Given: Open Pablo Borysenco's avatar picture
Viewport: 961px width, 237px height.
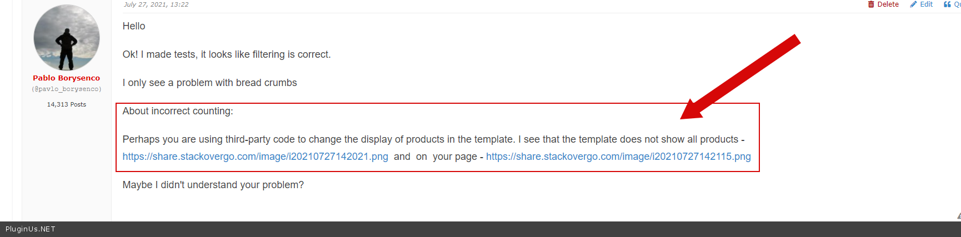Looking at the screenshot, I should (67, 38).
